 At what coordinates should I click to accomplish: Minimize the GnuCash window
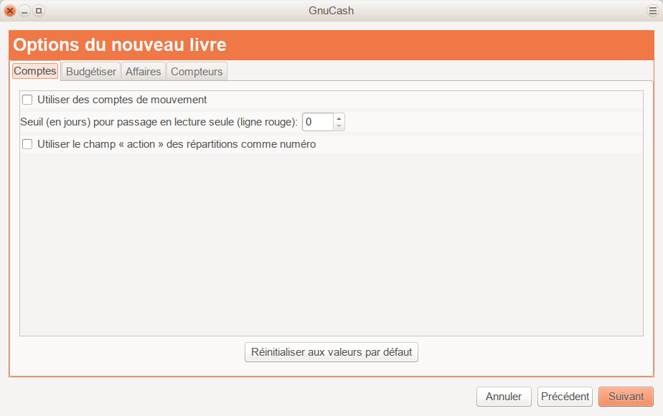24,11
